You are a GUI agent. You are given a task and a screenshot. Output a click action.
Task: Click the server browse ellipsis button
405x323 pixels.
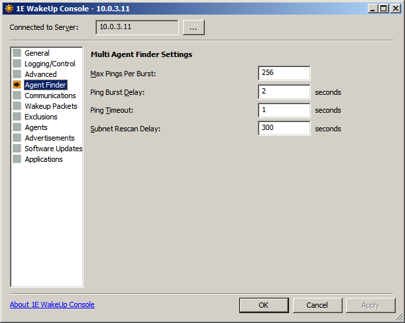click(194, 27)
